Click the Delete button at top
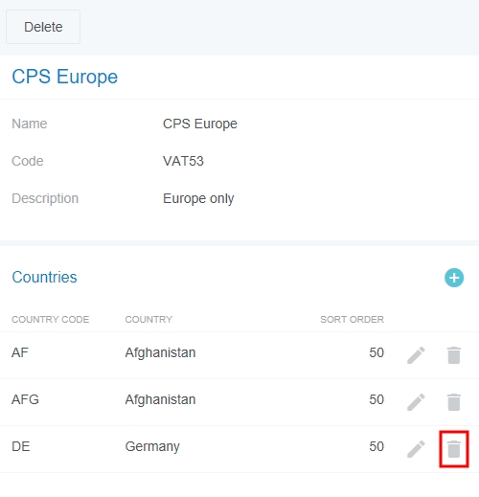 43,27
